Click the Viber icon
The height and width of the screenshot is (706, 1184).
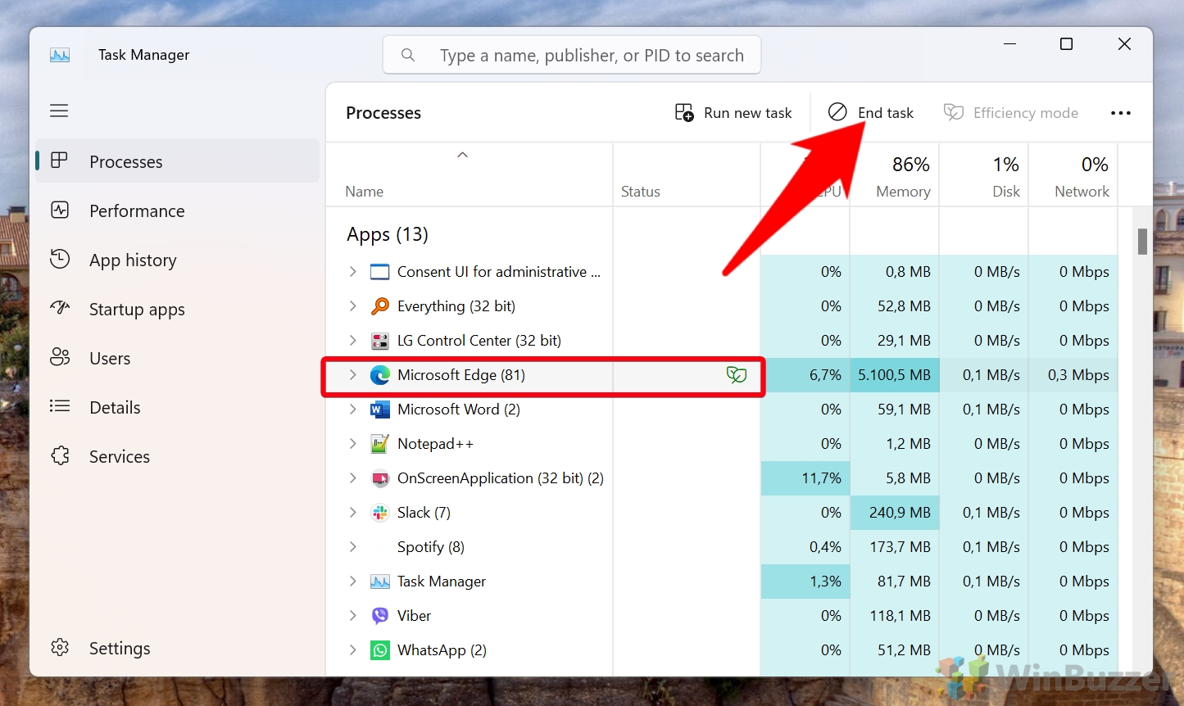[379, 616]
